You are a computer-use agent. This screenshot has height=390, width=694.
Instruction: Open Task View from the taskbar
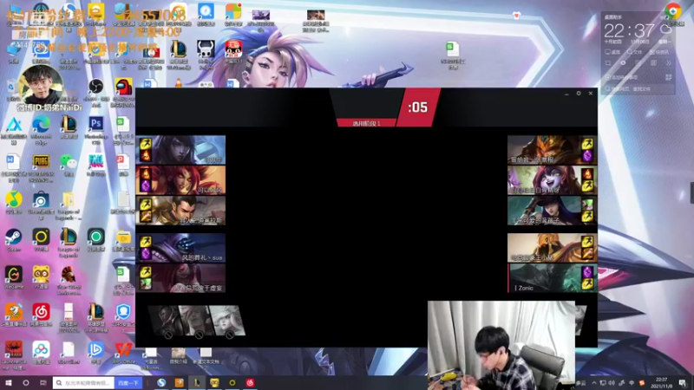coord(43,383)
